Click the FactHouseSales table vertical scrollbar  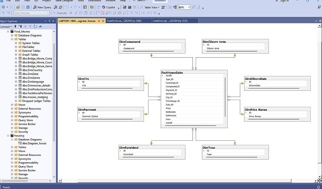225,97
